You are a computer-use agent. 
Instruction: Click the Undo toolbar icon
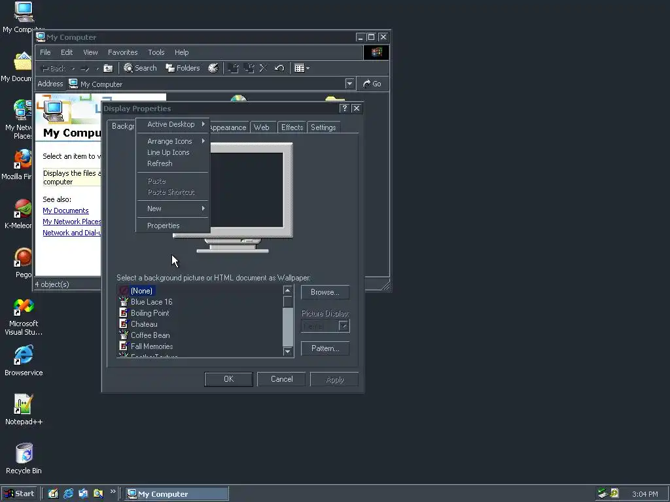(x=279, y=68)
